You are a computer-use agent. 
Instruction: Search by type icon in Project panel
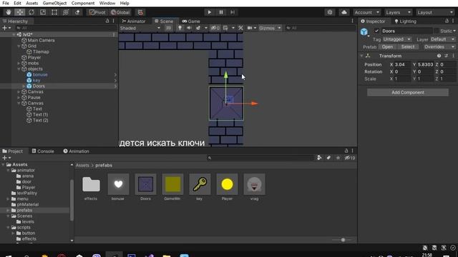319,158
